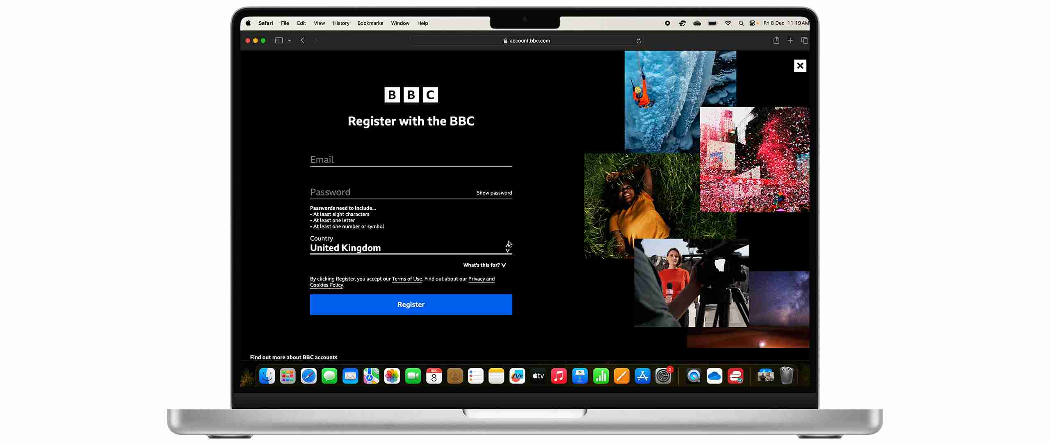Click the account.bbc.com address bar
The image size is (1050, 443).
[527, 41]
